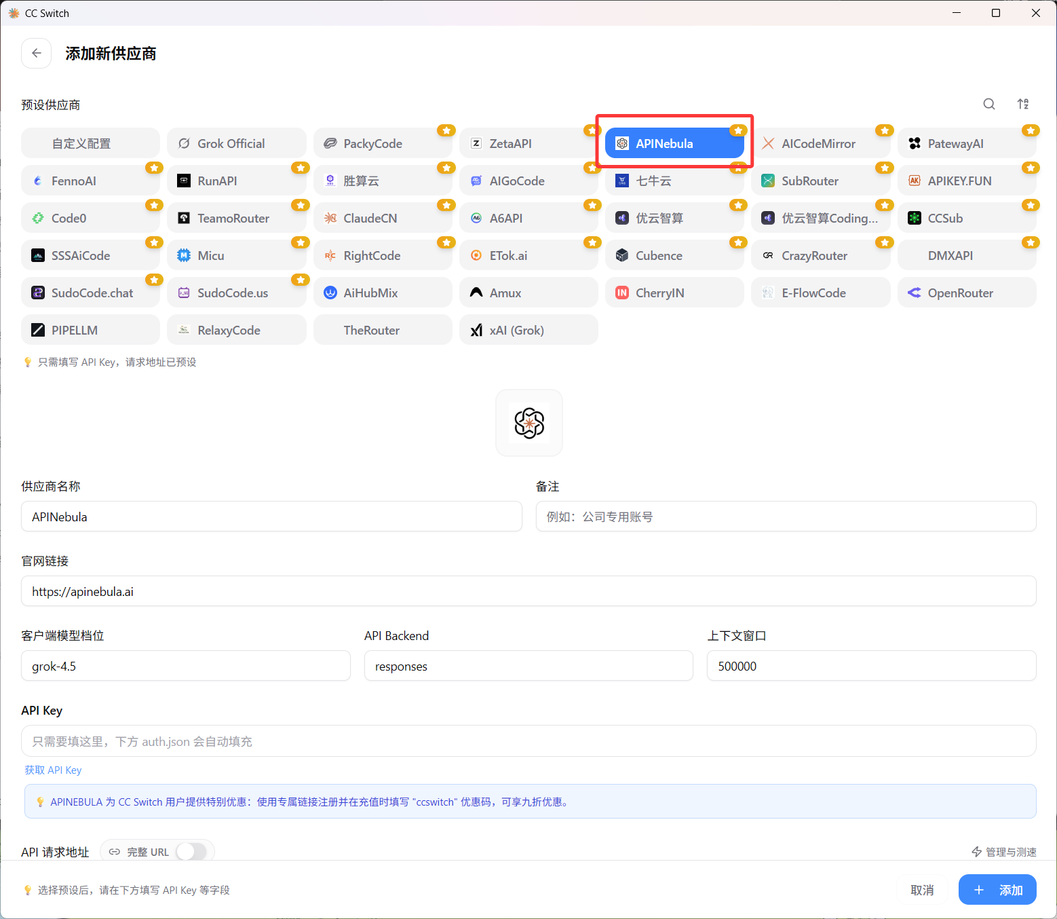Pick the xAI (Grok) preset
1057x919 pixels.
click(528, 330)
